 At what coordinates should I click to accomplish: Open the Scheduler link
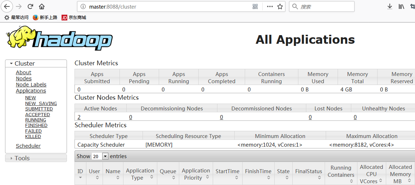(28, 146)
